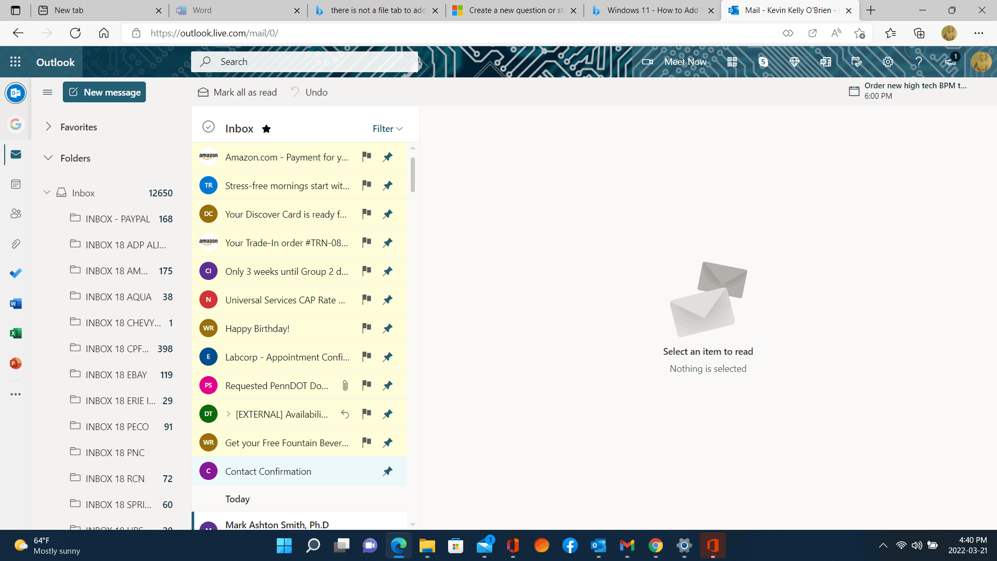Open the Files attachments paperclip in left rail
997x561 pixels.
point(16,244)
